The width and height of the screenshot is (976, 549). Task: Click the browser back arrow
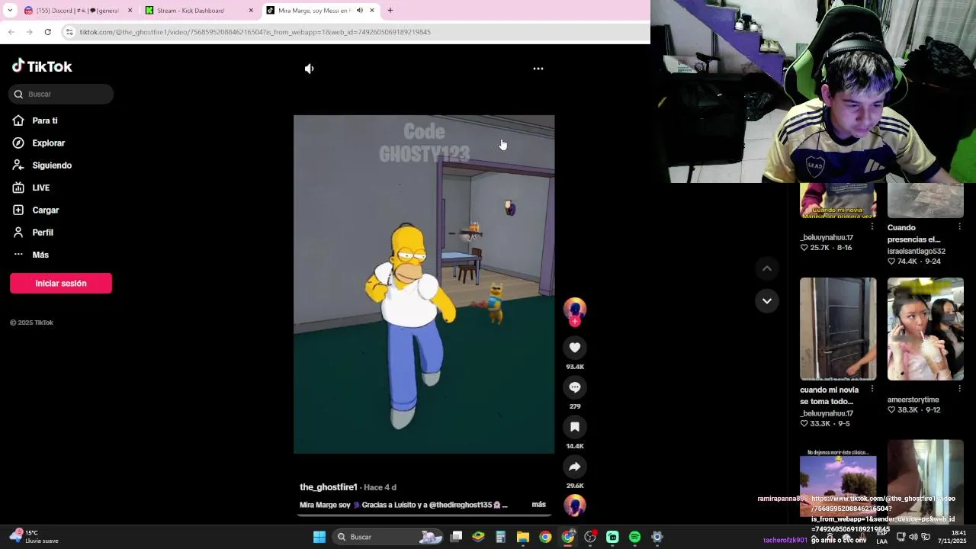[x=11, y=32]
